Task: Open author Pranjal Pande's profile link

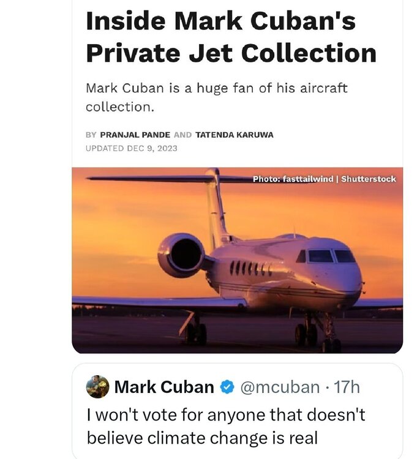Action: (135, 135)
